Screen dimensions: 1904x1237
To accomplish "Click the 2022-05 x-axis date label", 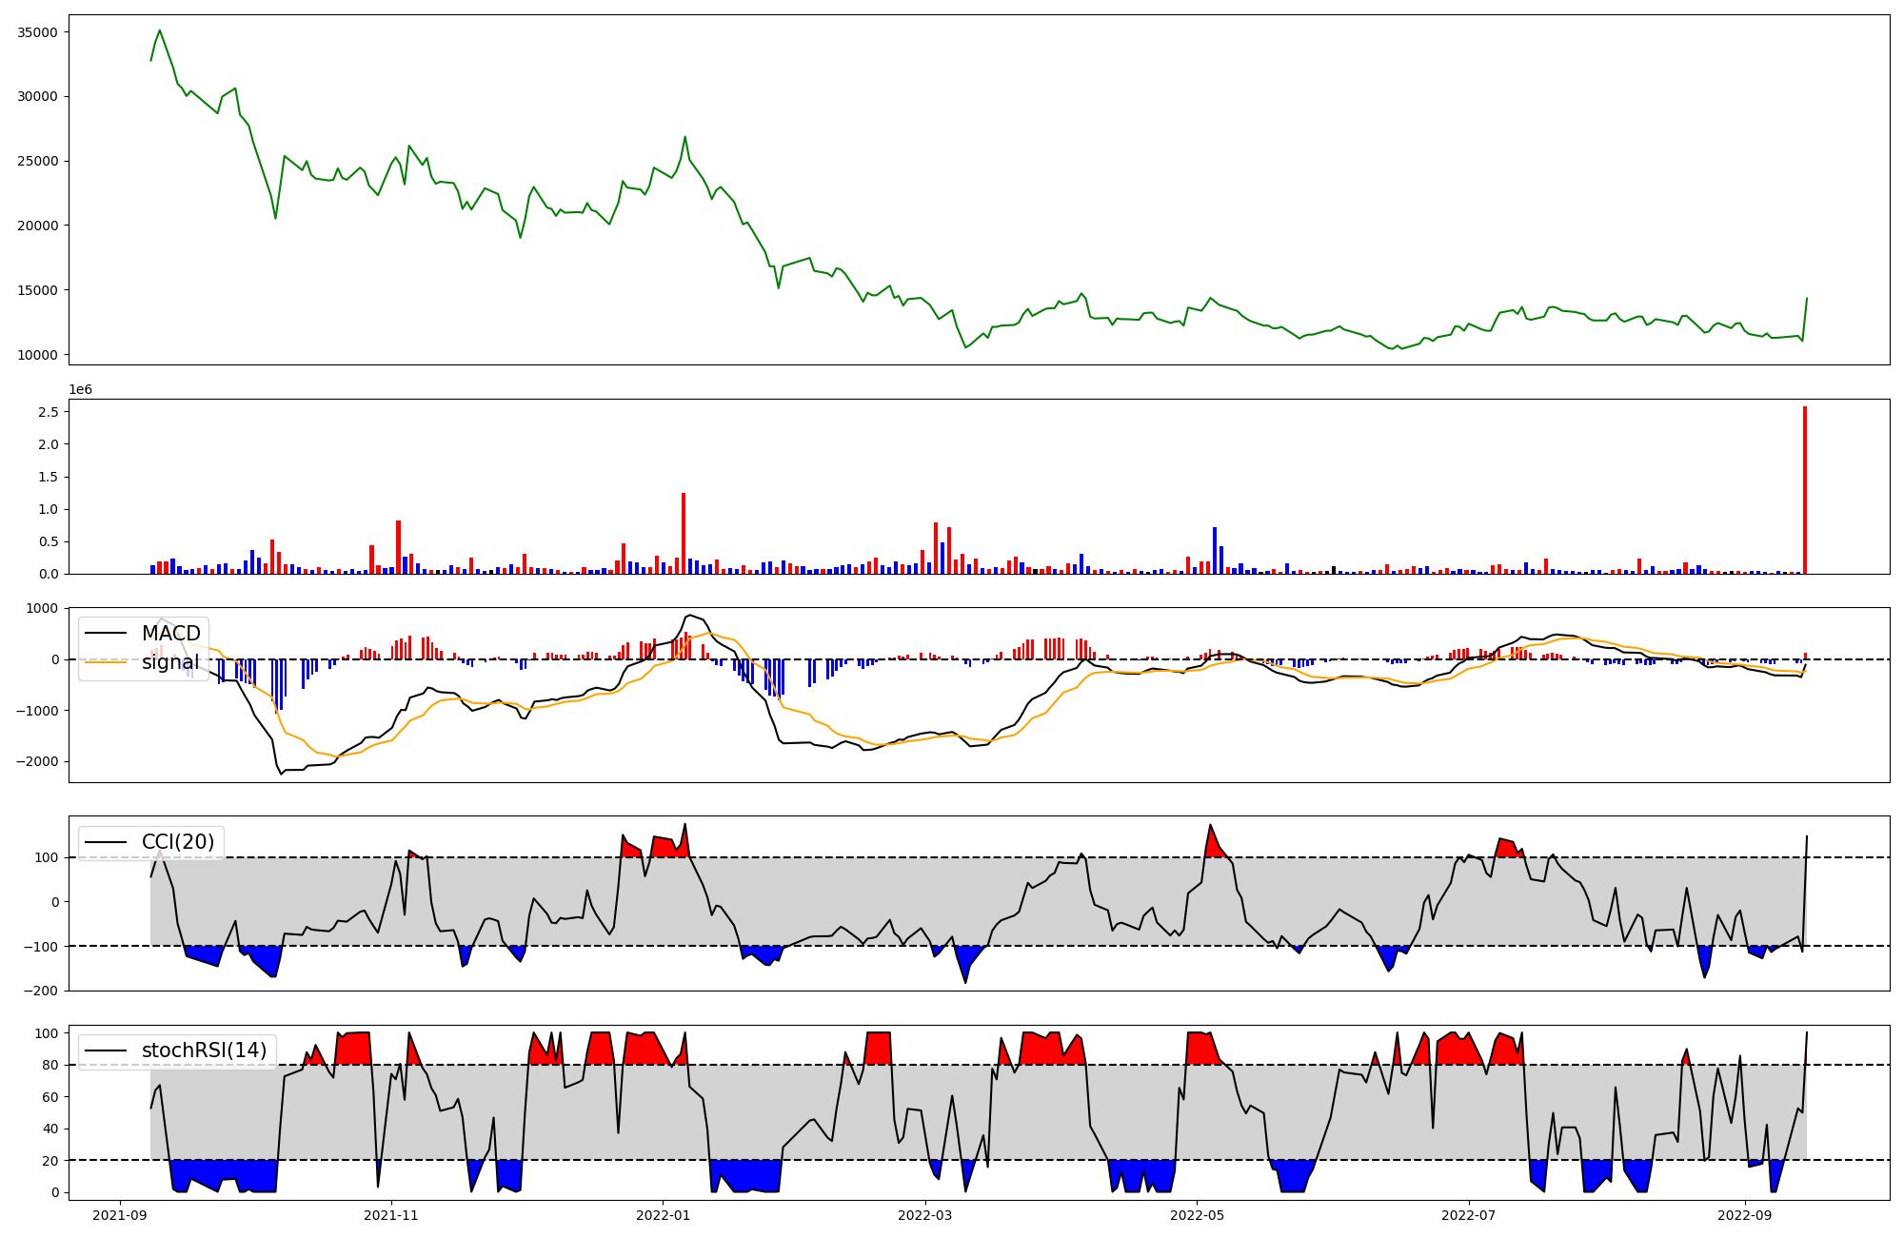I will tap(1197, 1215).
